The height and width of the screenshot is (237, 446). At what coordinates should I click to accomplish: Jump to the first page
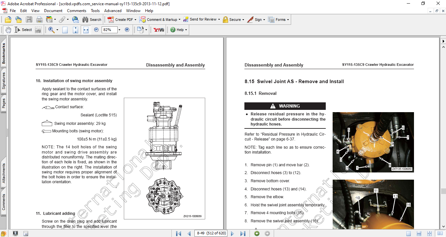(x=178, y=233)
